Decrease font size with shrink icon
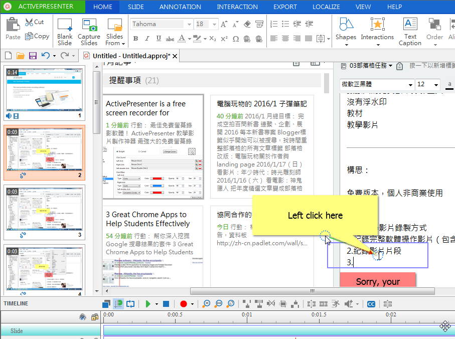This screenshot has height=339, width=455. click(x=235, y=24)
